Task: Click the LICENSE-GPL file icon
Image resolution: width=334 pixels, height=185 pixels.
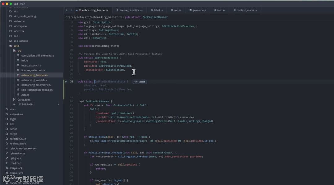Action: (x=14, y=105)
